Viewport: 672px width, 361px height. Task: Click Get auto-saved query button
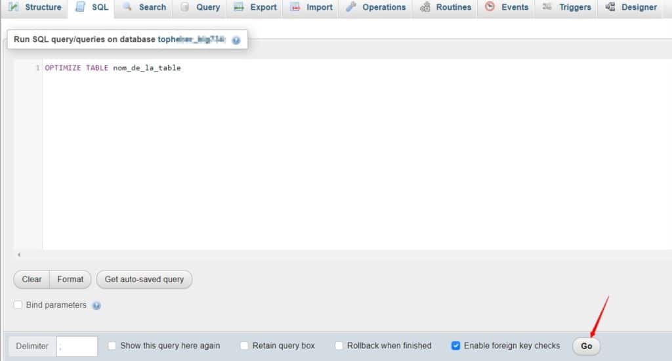tap(144, 280)
